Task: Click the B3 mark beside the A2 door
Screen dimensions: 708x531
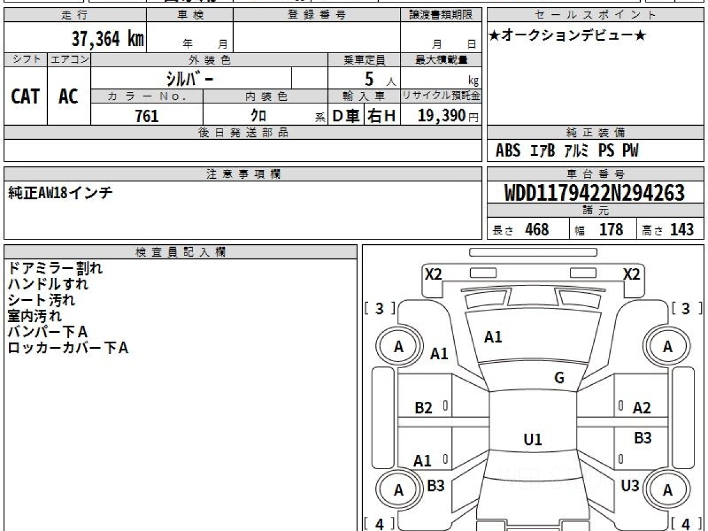Action: coord(643,438)
